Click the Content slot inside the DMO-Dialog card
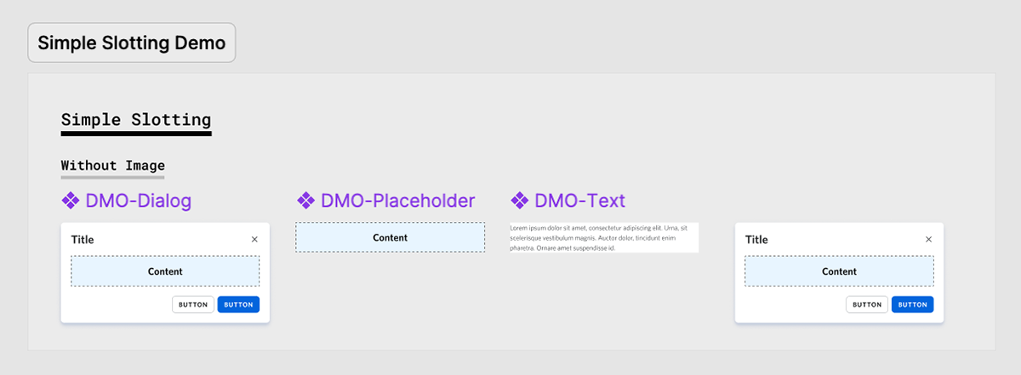This screenshot has height=375, width=1021. tap(165, 271)
